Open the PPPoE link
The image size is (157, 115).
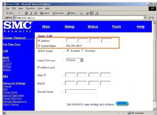coord(7,66)
